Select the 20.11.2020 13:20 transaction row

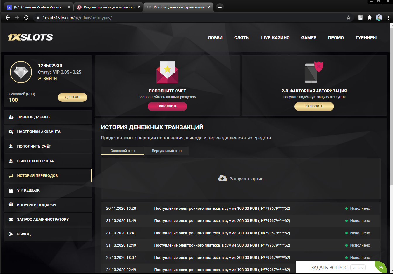(241, 208)
